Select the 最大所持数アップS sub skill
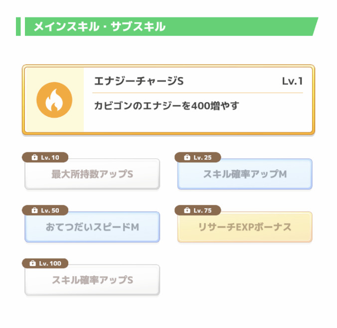The height and width of the screenshot is (328, 337). coord(92,174)
